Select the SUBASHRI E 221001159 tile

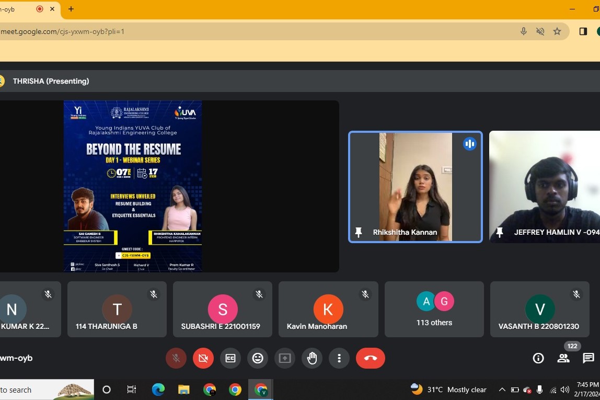(x=223, y=310)
